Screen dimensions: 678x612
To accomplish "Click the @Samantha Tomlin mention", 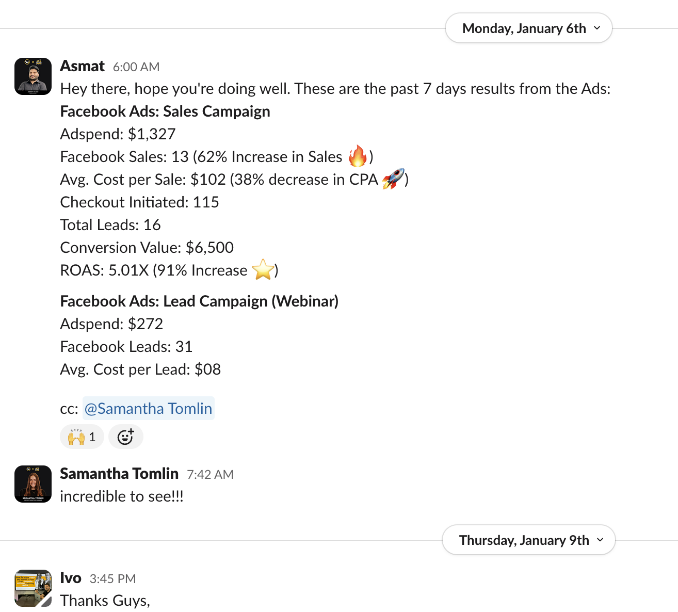I will (x=149, y=408).
